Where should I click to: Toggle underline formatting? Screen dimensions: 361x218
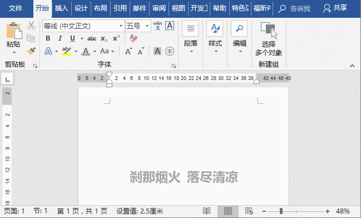[x=72, y=38]
